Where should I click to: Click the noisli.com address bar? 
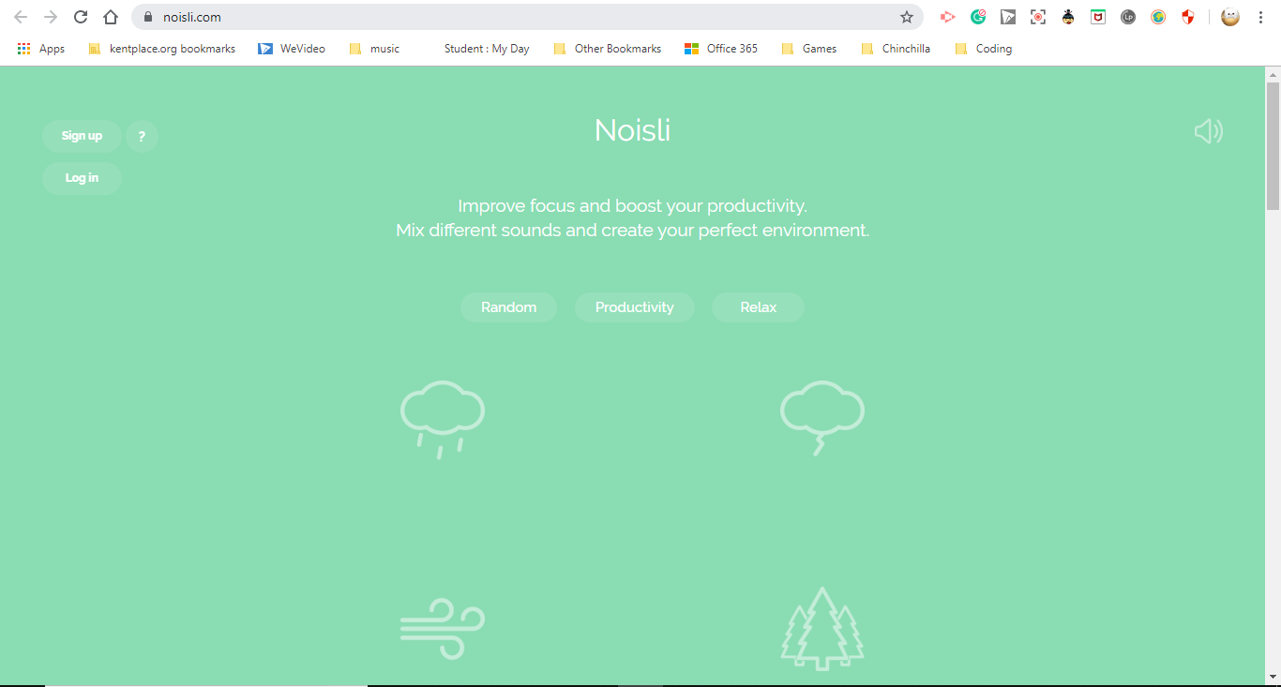click(x=525, y=17)
